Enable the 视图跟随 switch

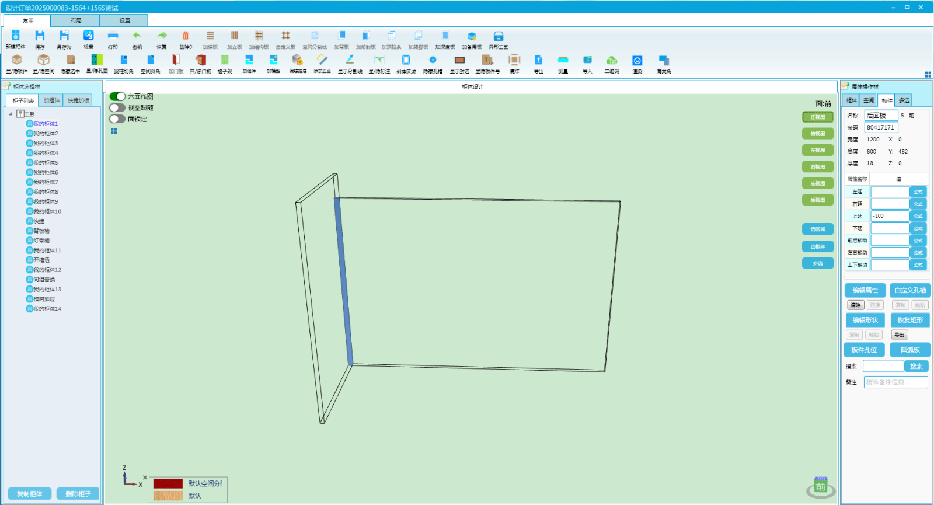117,107
